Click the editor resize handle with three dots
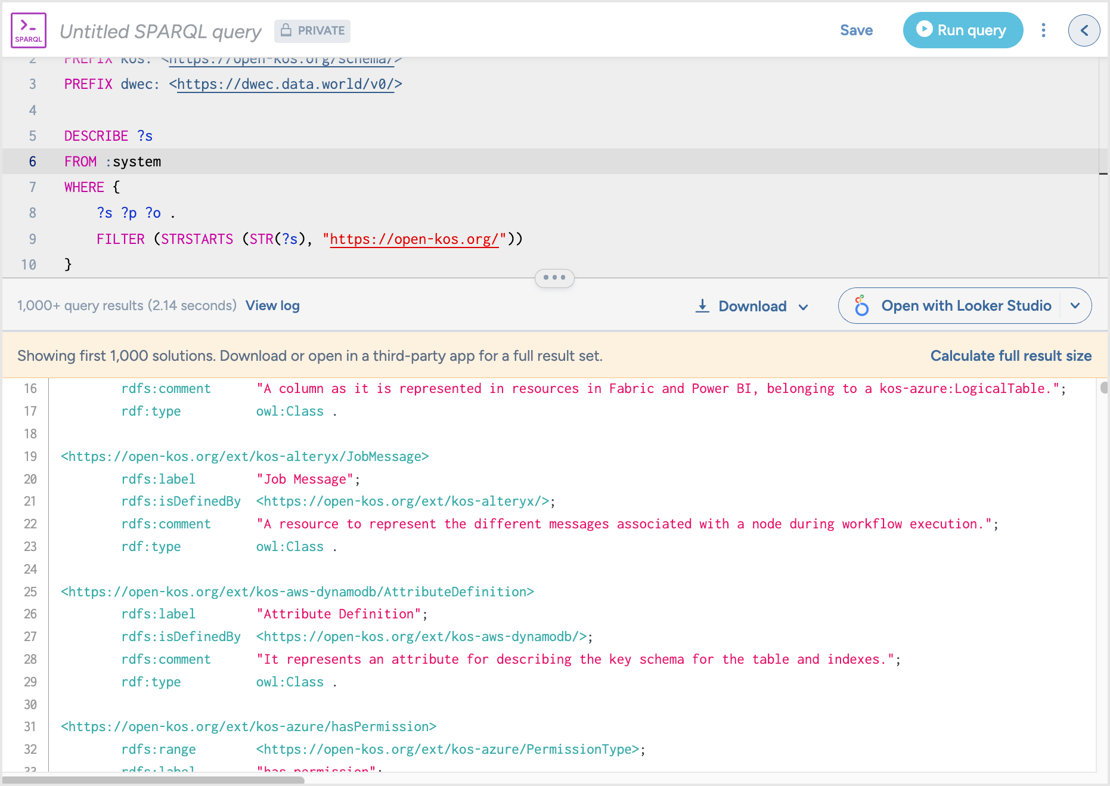The image size is (1110, 786). coord(554,278)
